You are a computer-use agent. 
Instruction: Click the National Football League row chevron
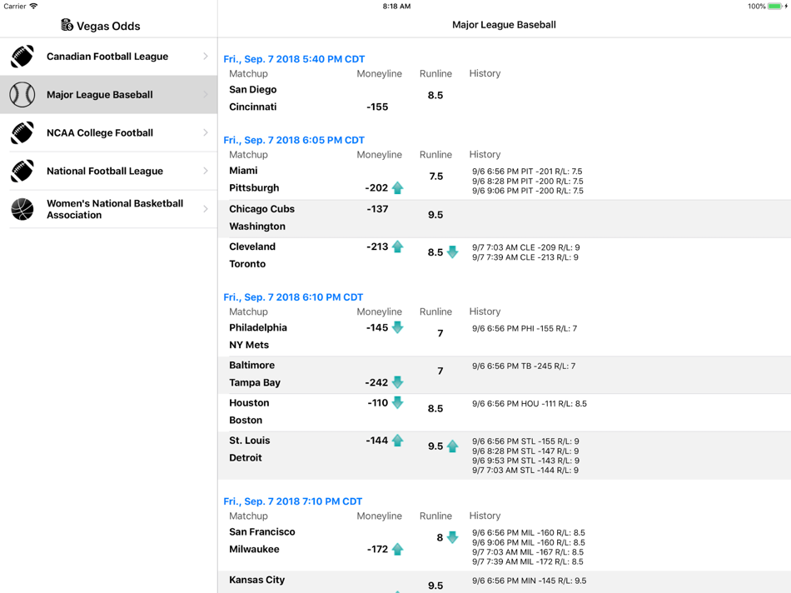tap(206, 171)
